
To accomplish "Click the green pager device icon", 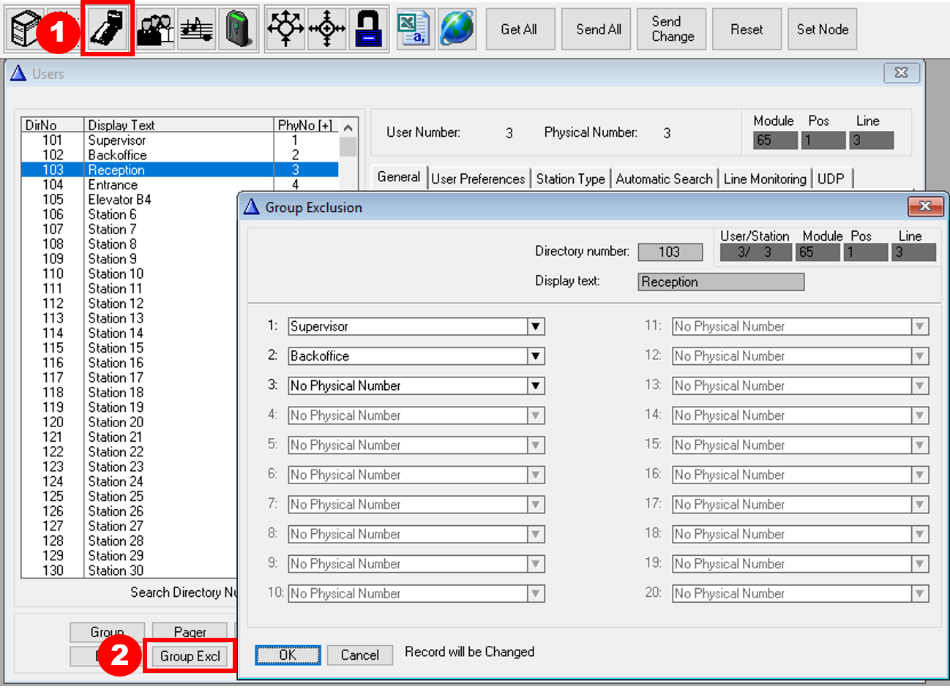I will pos(239,29).
